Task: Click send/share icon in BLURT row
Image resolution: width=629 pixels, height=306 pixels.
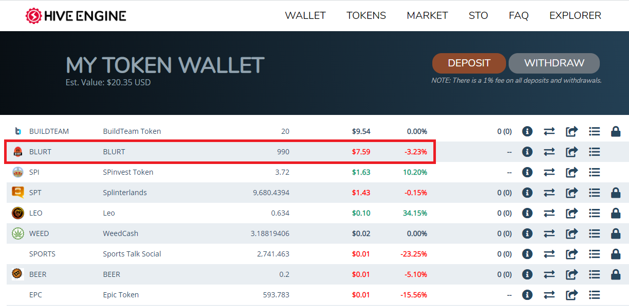Action: (572, 152)
